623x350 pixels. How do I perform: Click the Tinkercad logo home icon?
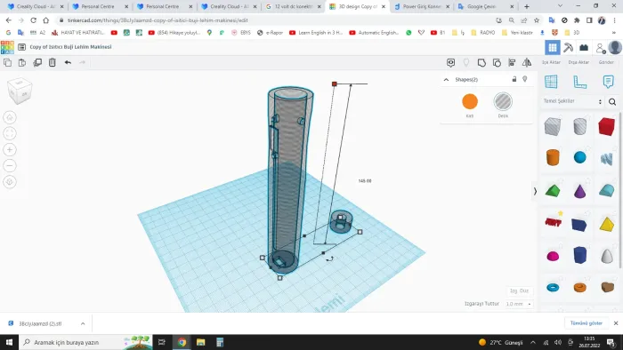pyautogui.click(x=7, y=47)
